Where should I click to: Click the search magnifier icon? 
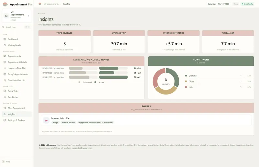click(x=3, y=27)
